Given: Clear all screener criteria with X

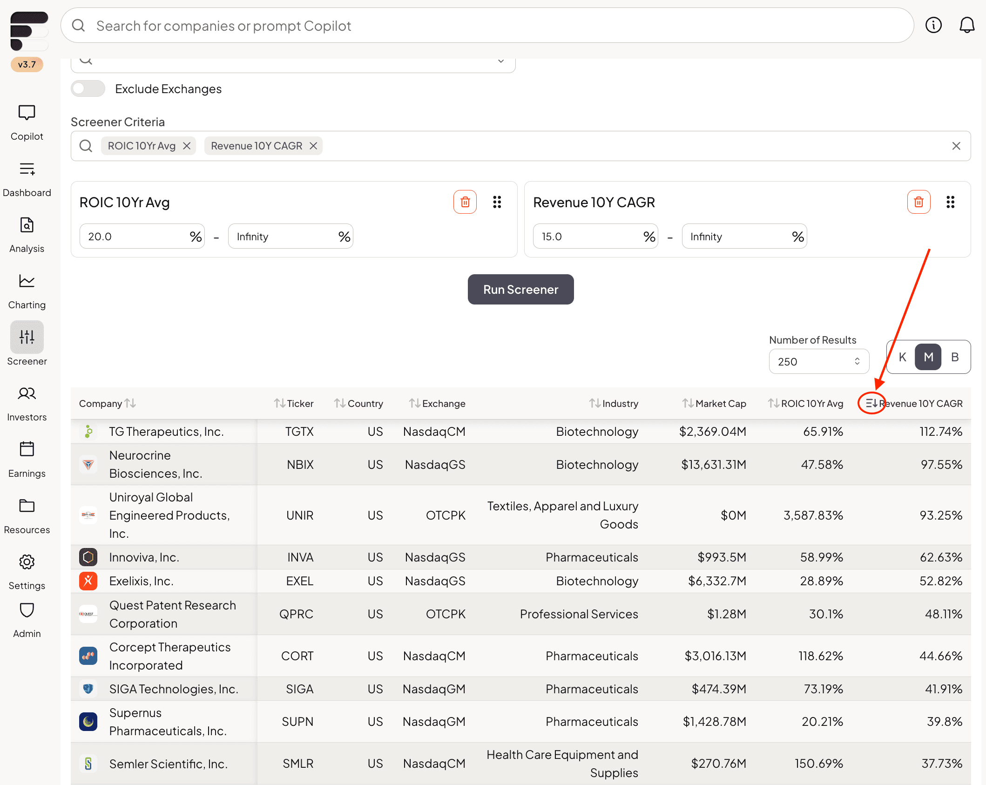Looking at the screenshot, I should (956, 146).
